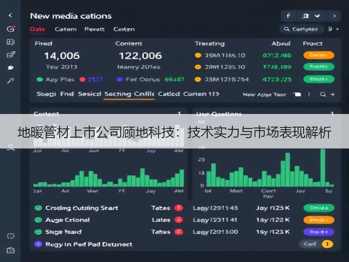The width and height of the screenshot is (349, 262).
Task: Click green button in Lagy I201148 row
Action: pyautogui.click(x=319, y=208)
